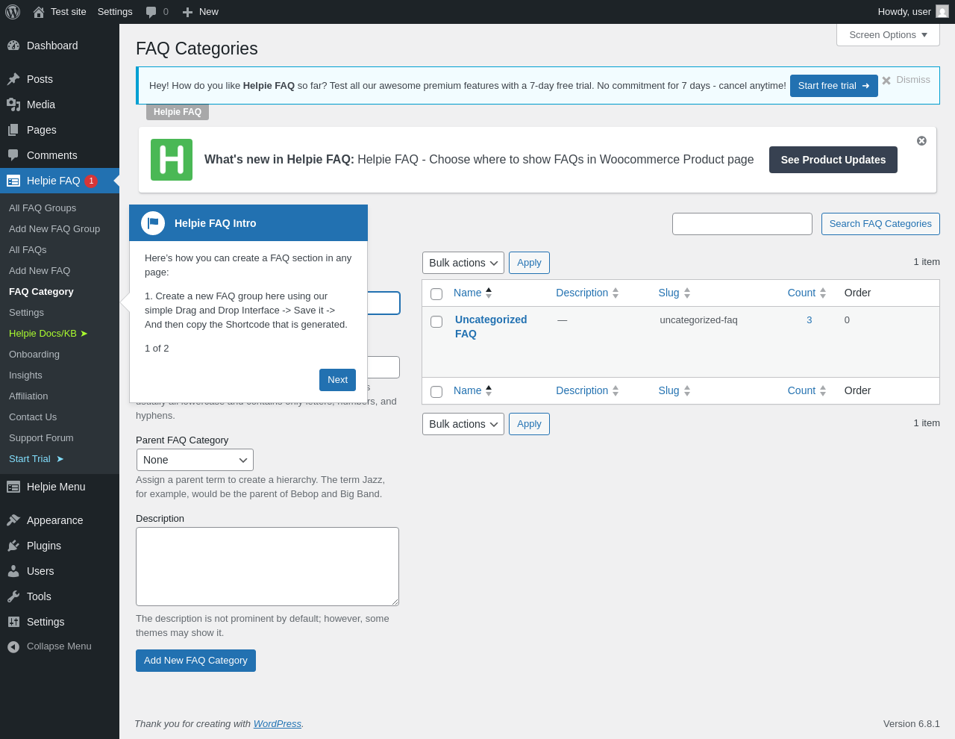The height and width of the screenshot is (739, 955).
Task: Click the Media icon in sidebar
Action: 13,105
